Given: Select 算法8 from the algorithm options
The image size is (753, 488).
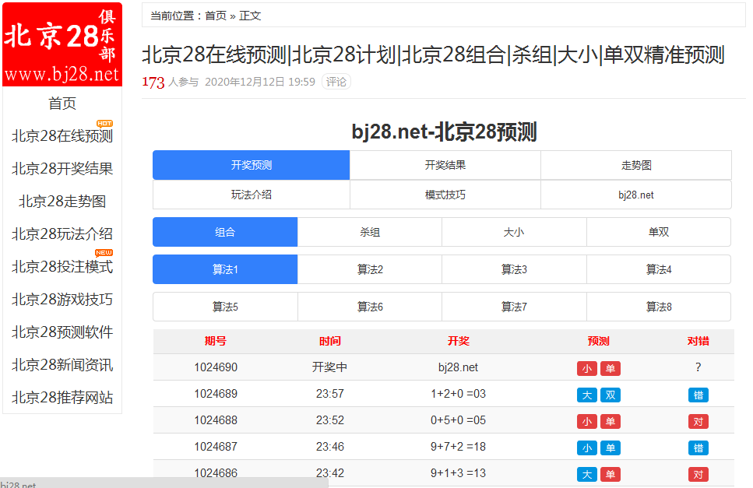Looking at the screenshot, I should pos(659,307).
